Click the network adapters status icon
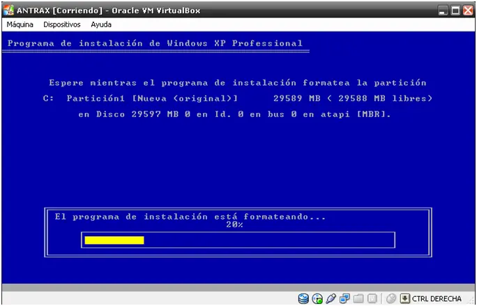 (x=344, y=298)
